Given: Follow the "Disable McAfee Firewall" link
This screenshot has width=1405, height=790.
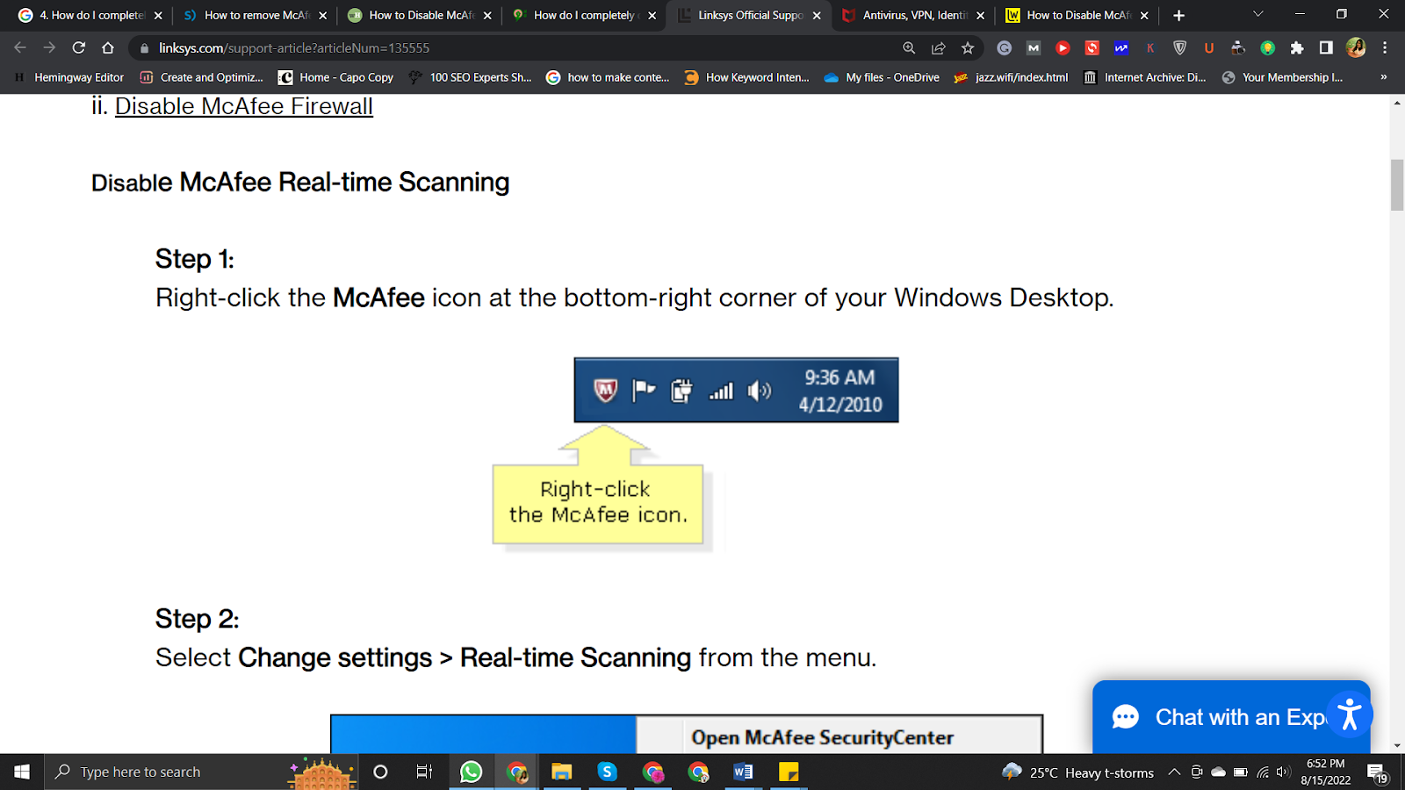Looking at the screenshot, I should point(244,106).
